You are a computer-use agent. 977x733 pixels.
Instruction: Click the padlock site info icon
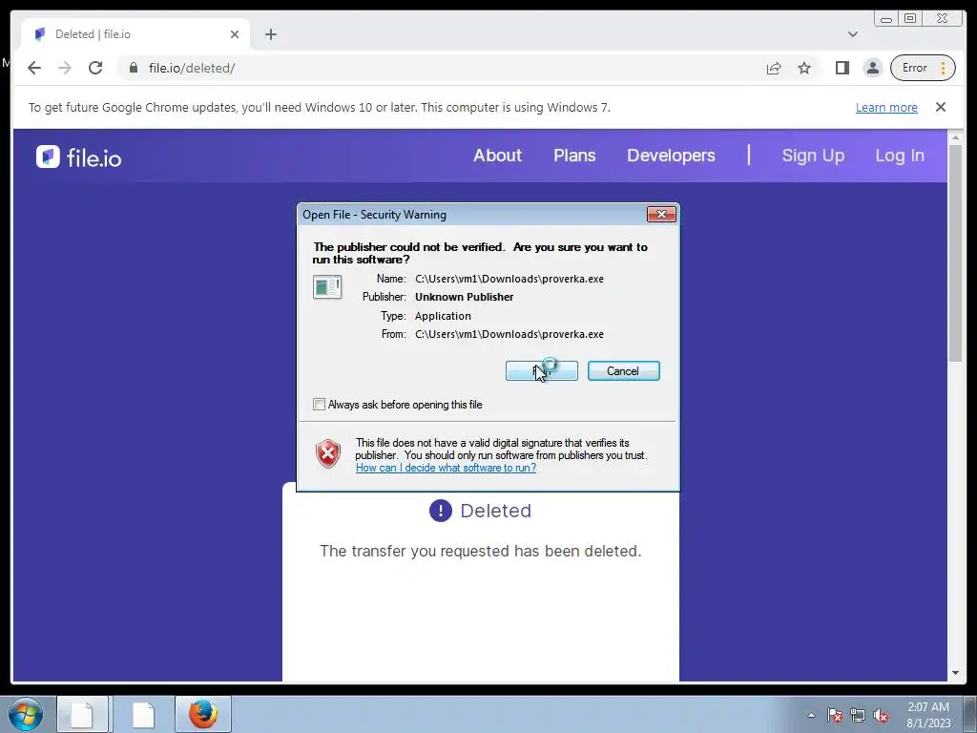click(133, 68)
